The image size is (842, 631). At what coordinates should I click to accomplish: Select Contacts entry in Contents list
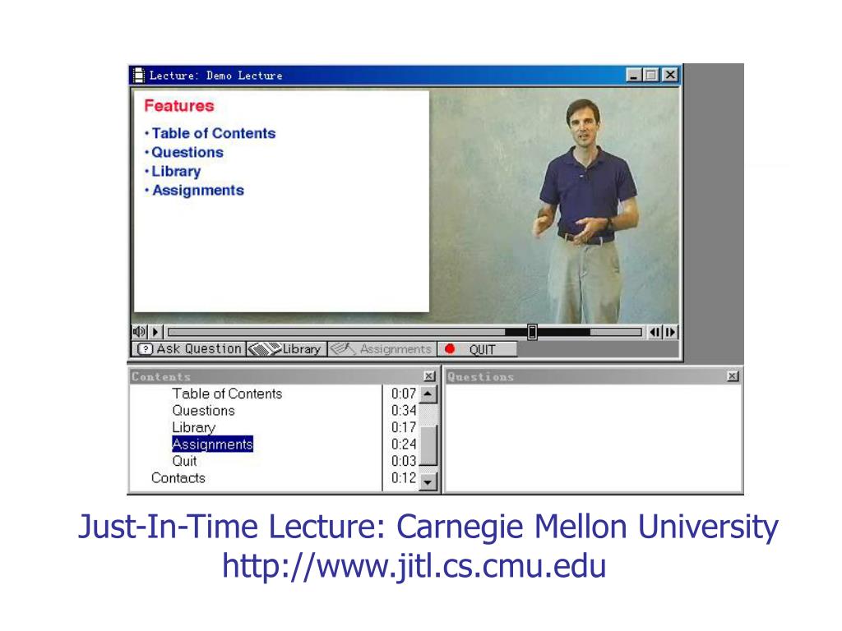point(178,478)
